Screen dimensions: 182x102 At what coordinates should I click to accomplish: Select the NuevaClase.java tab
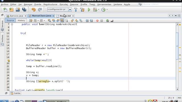(x=42, y=16)
